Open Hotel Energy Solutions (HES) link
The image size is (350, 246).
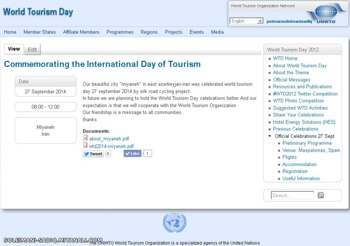304,122
